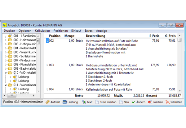
Task: Expand the 002 - Heizrauminst tree node
Action: pyautogui.click(x=5, y=40)
